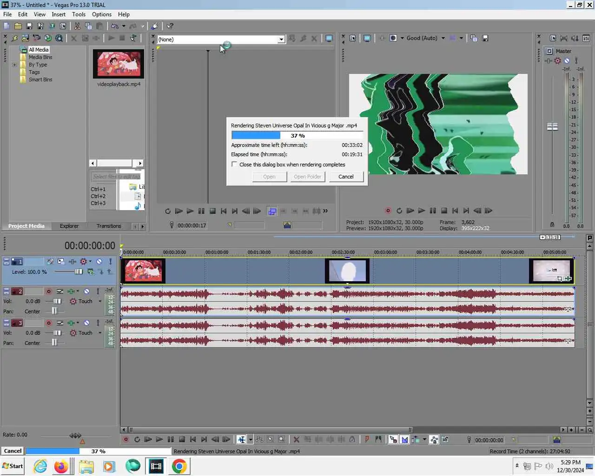Image resolution: width=595 pixels, height=476 pixels.
Task: Mute video track 1
Action: tap(99, 262)
